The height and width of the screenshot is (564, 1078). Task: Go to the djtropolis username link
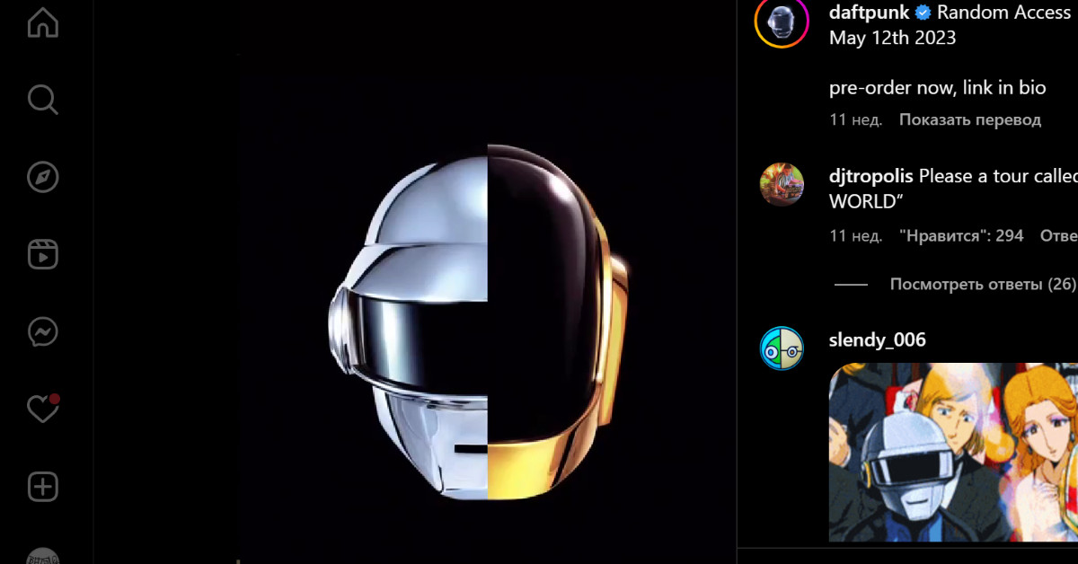click(x=870, y=176)
